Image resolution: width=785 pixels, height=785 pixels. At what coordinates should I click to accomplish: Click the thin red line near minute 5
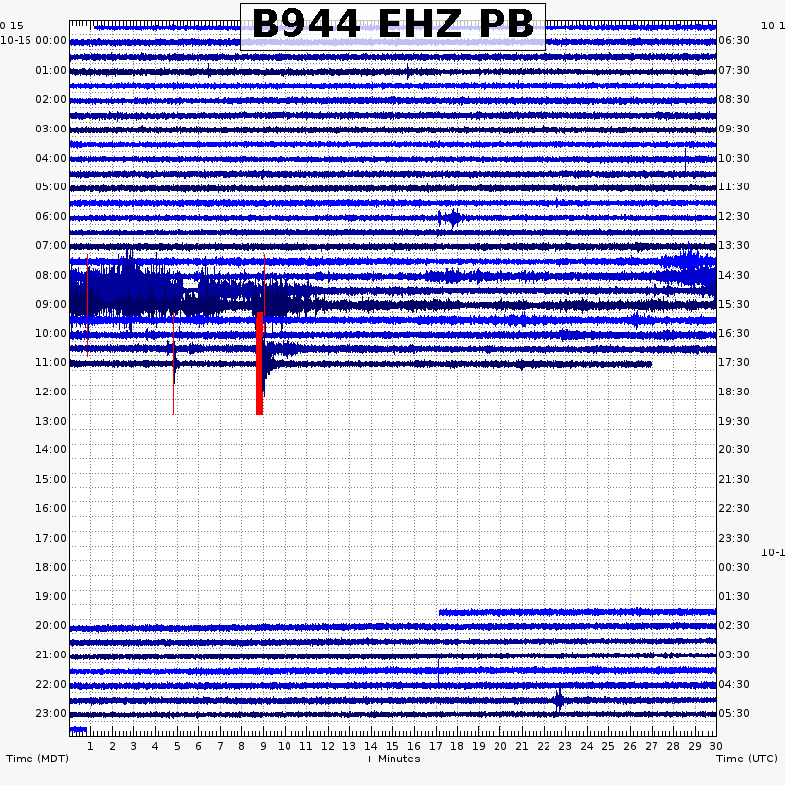tap(174, 364)
